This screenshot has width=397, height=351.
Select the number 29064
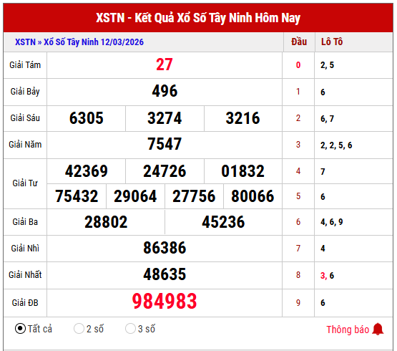135,196
